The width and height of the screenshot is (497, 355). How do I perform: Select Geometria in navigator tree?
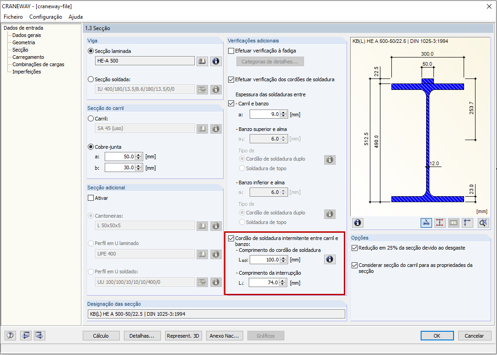tap(24, 42)
